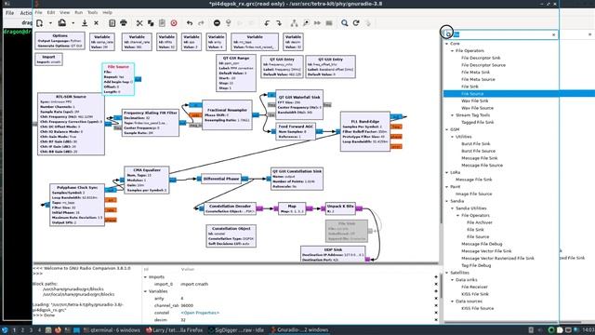Open the Run menu
The height and width of the screenshot is (335, 595).
coord(78,12)
